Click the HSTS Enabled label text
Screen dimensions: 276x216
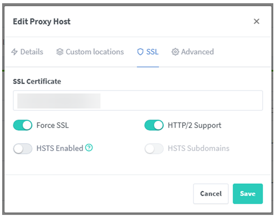click(x=60, y=148)
